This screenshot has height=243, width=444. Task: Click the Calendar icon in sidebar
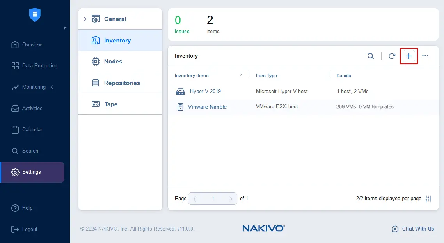15,130
